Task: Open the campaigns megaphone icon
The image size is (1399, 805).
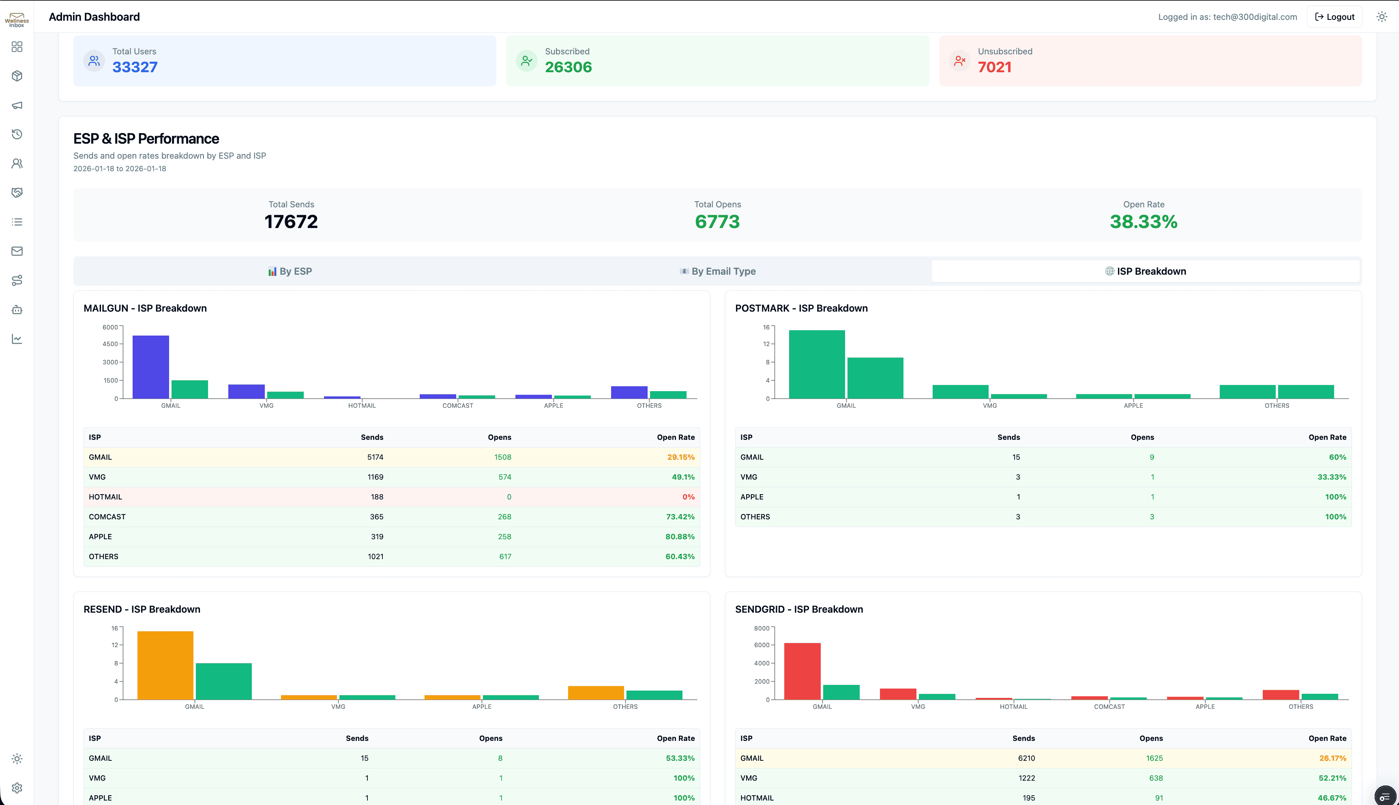Action: click(17, 105)
